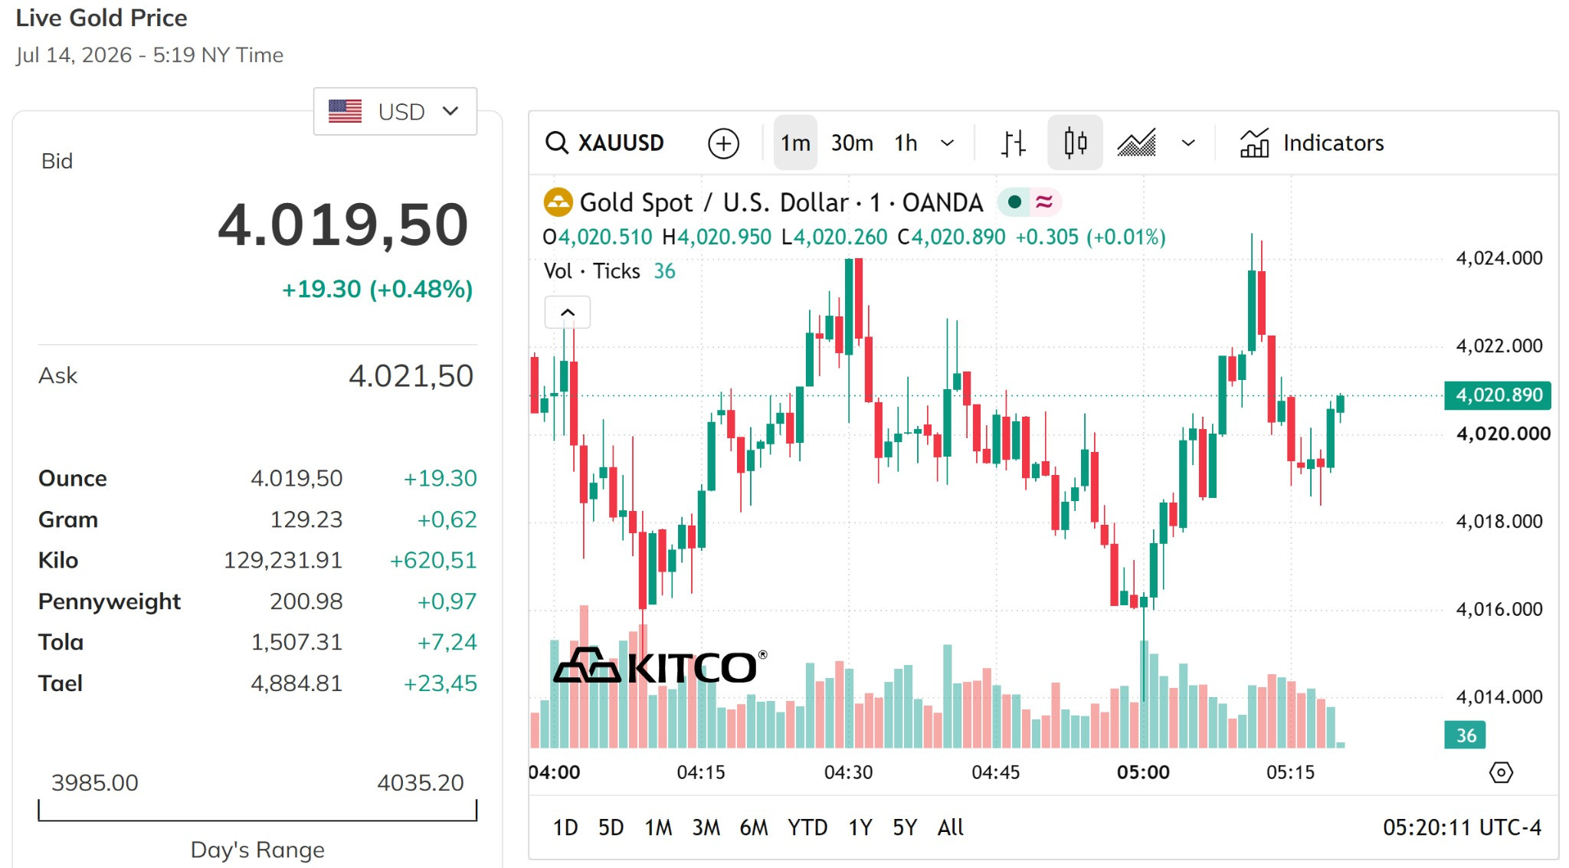Viewport: 1569px width, 868px height.
Task: Select the bars chart style icon
Action: click(1013, 142)
